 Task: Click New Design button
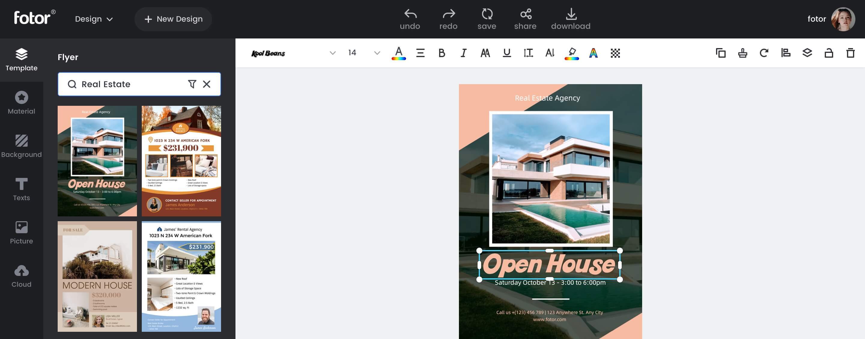(173, 19)
